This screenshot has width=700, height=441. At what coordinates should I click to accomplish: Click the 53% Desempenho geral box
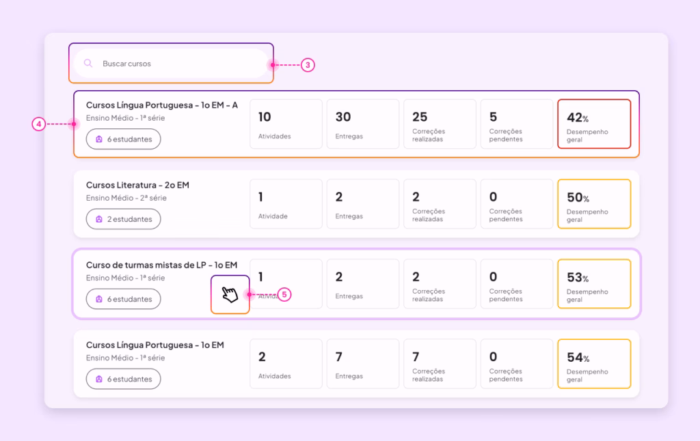click(x=594, y=283)
